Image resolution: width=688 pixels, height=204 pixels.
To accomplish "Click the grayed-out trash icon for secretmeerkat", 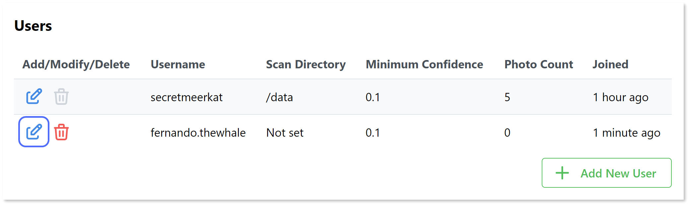I will [x=61, y=97].
